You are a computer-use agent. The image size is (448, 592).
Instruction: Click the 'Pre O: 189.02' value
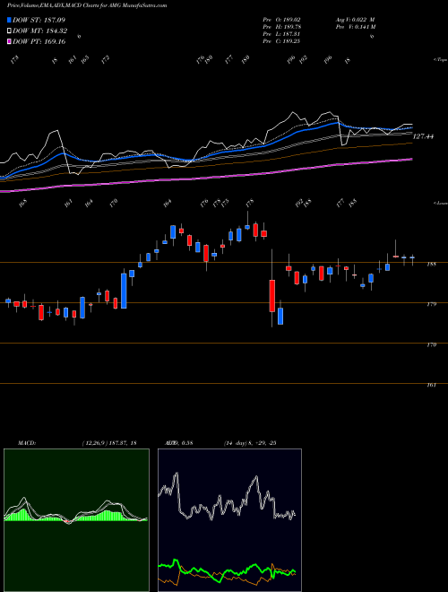tap(281, 20)
